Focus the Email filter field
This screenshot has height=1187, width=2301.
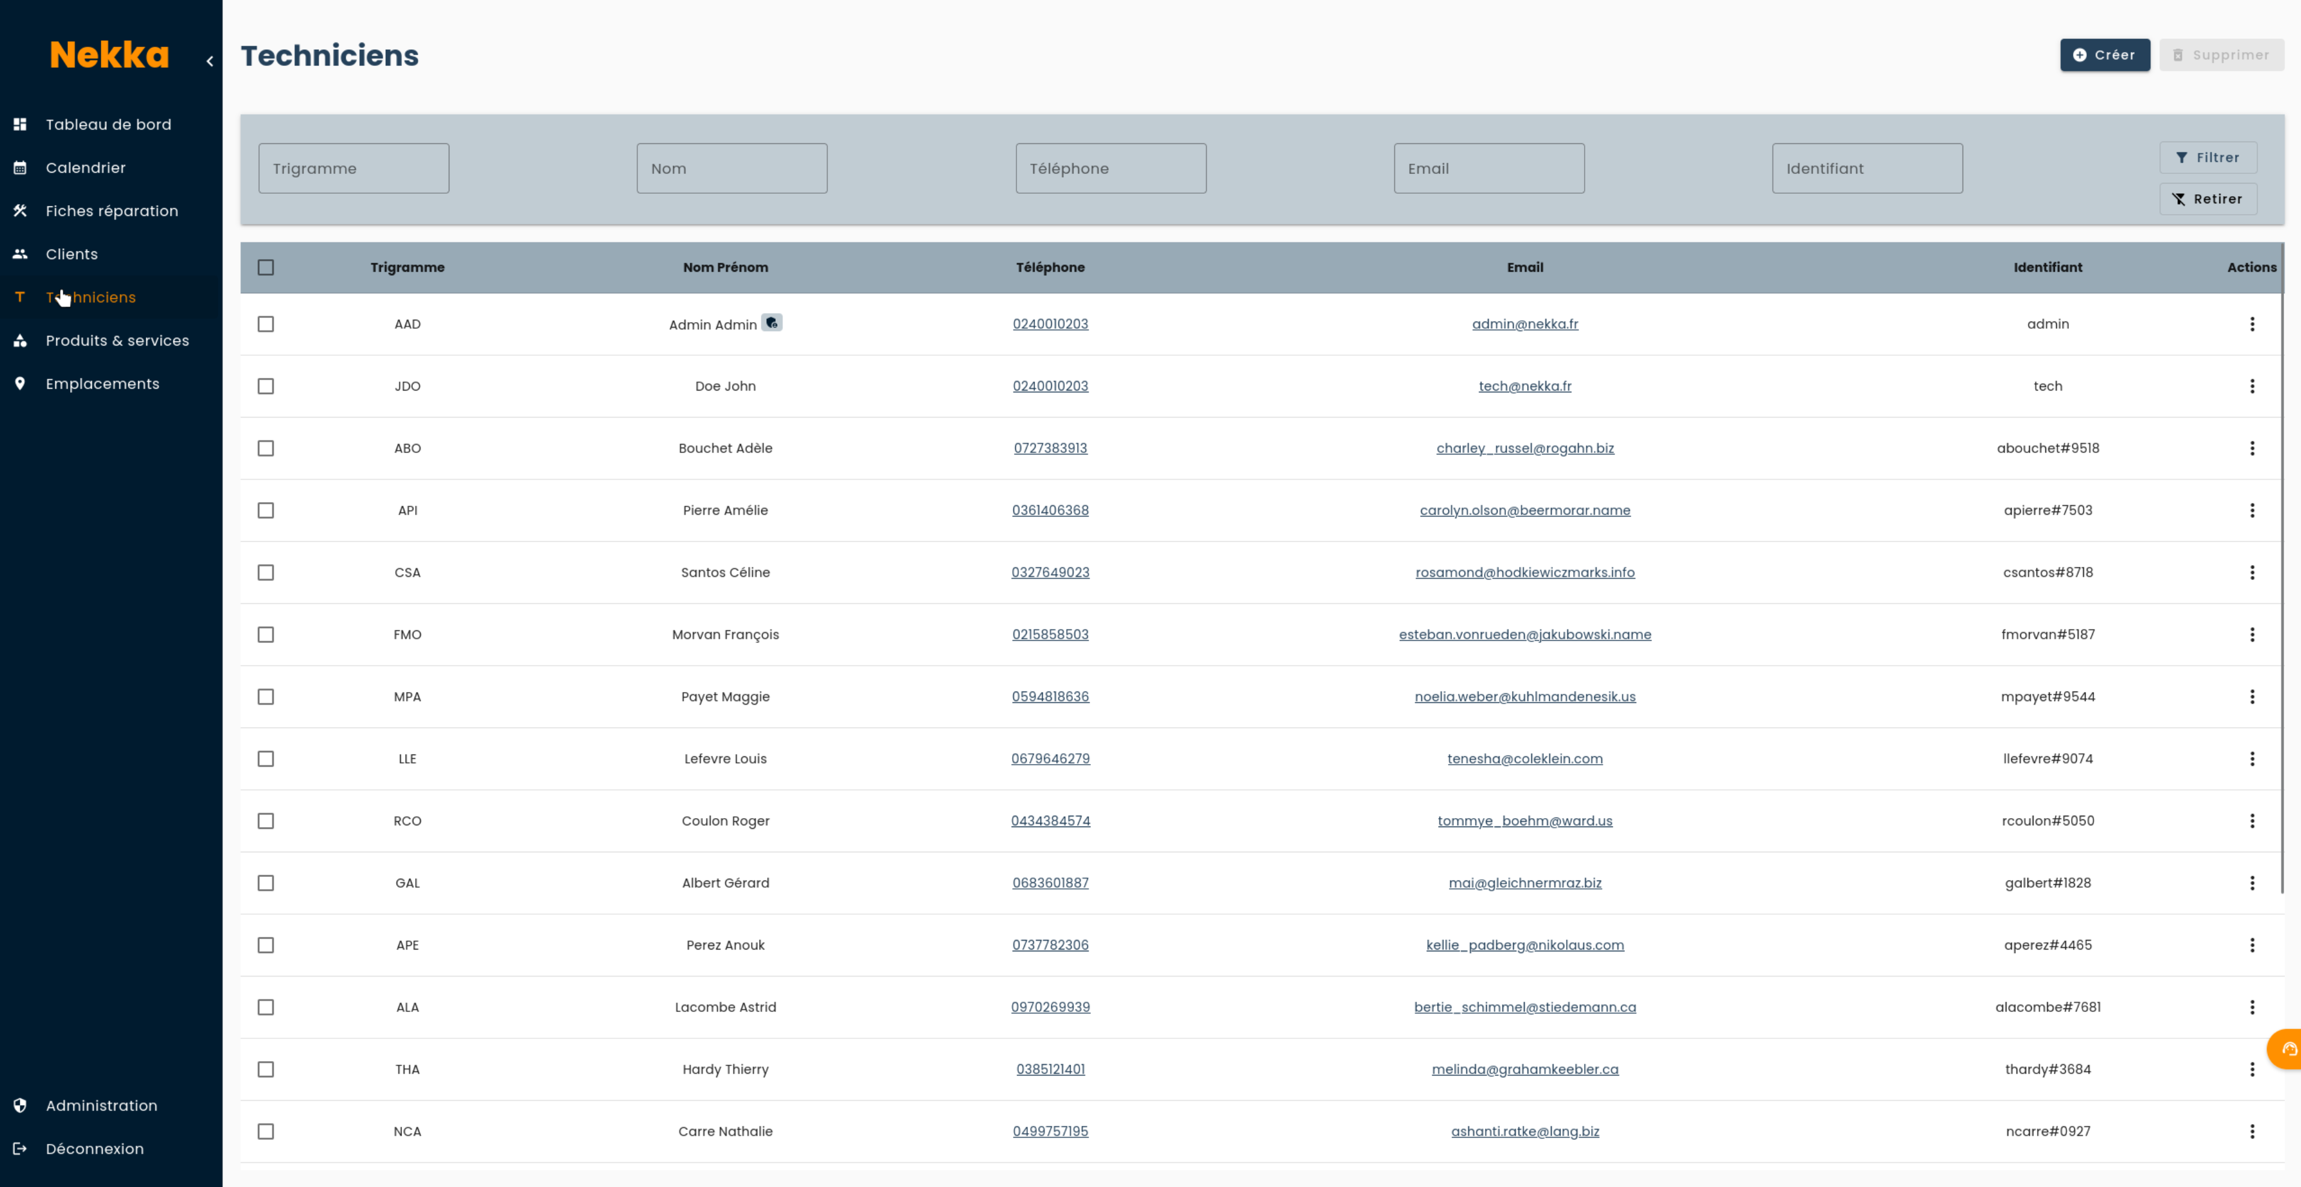click(x=1489, y=168)
